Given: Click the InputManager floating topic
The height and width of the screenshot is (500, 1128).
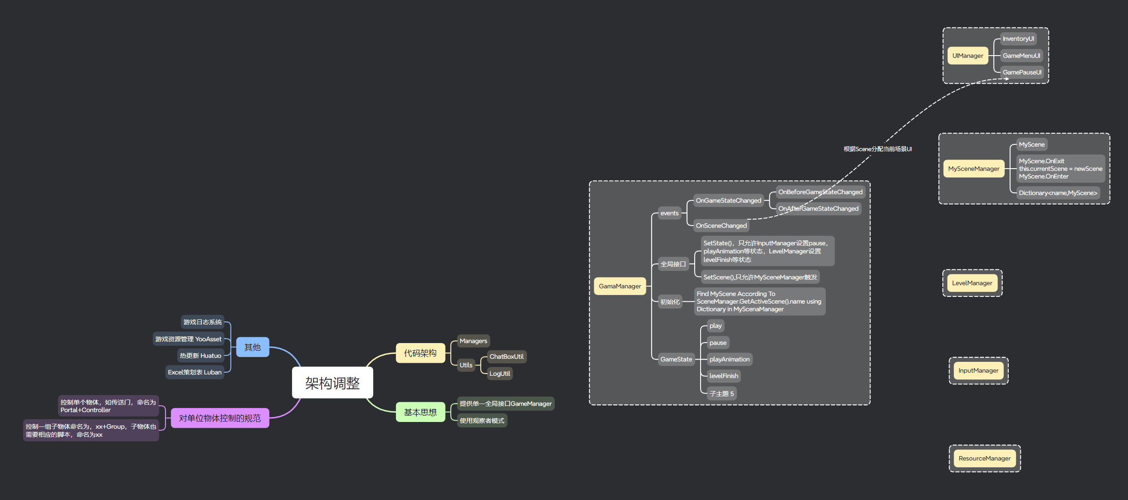Looking at the screenshot, I should coord(978,370).
